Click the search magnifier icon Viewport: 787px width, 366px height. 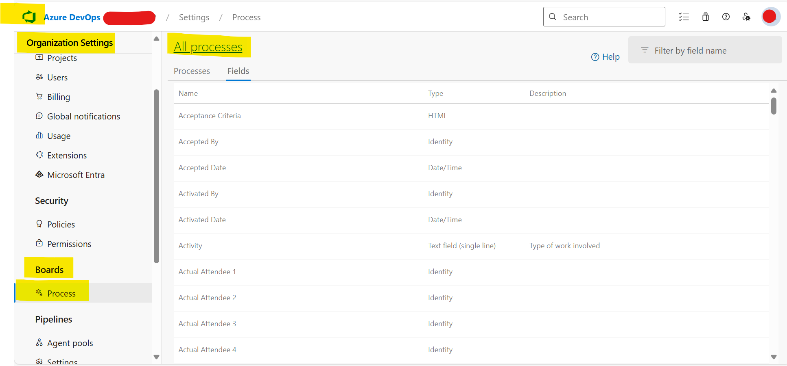click(553, 17)
